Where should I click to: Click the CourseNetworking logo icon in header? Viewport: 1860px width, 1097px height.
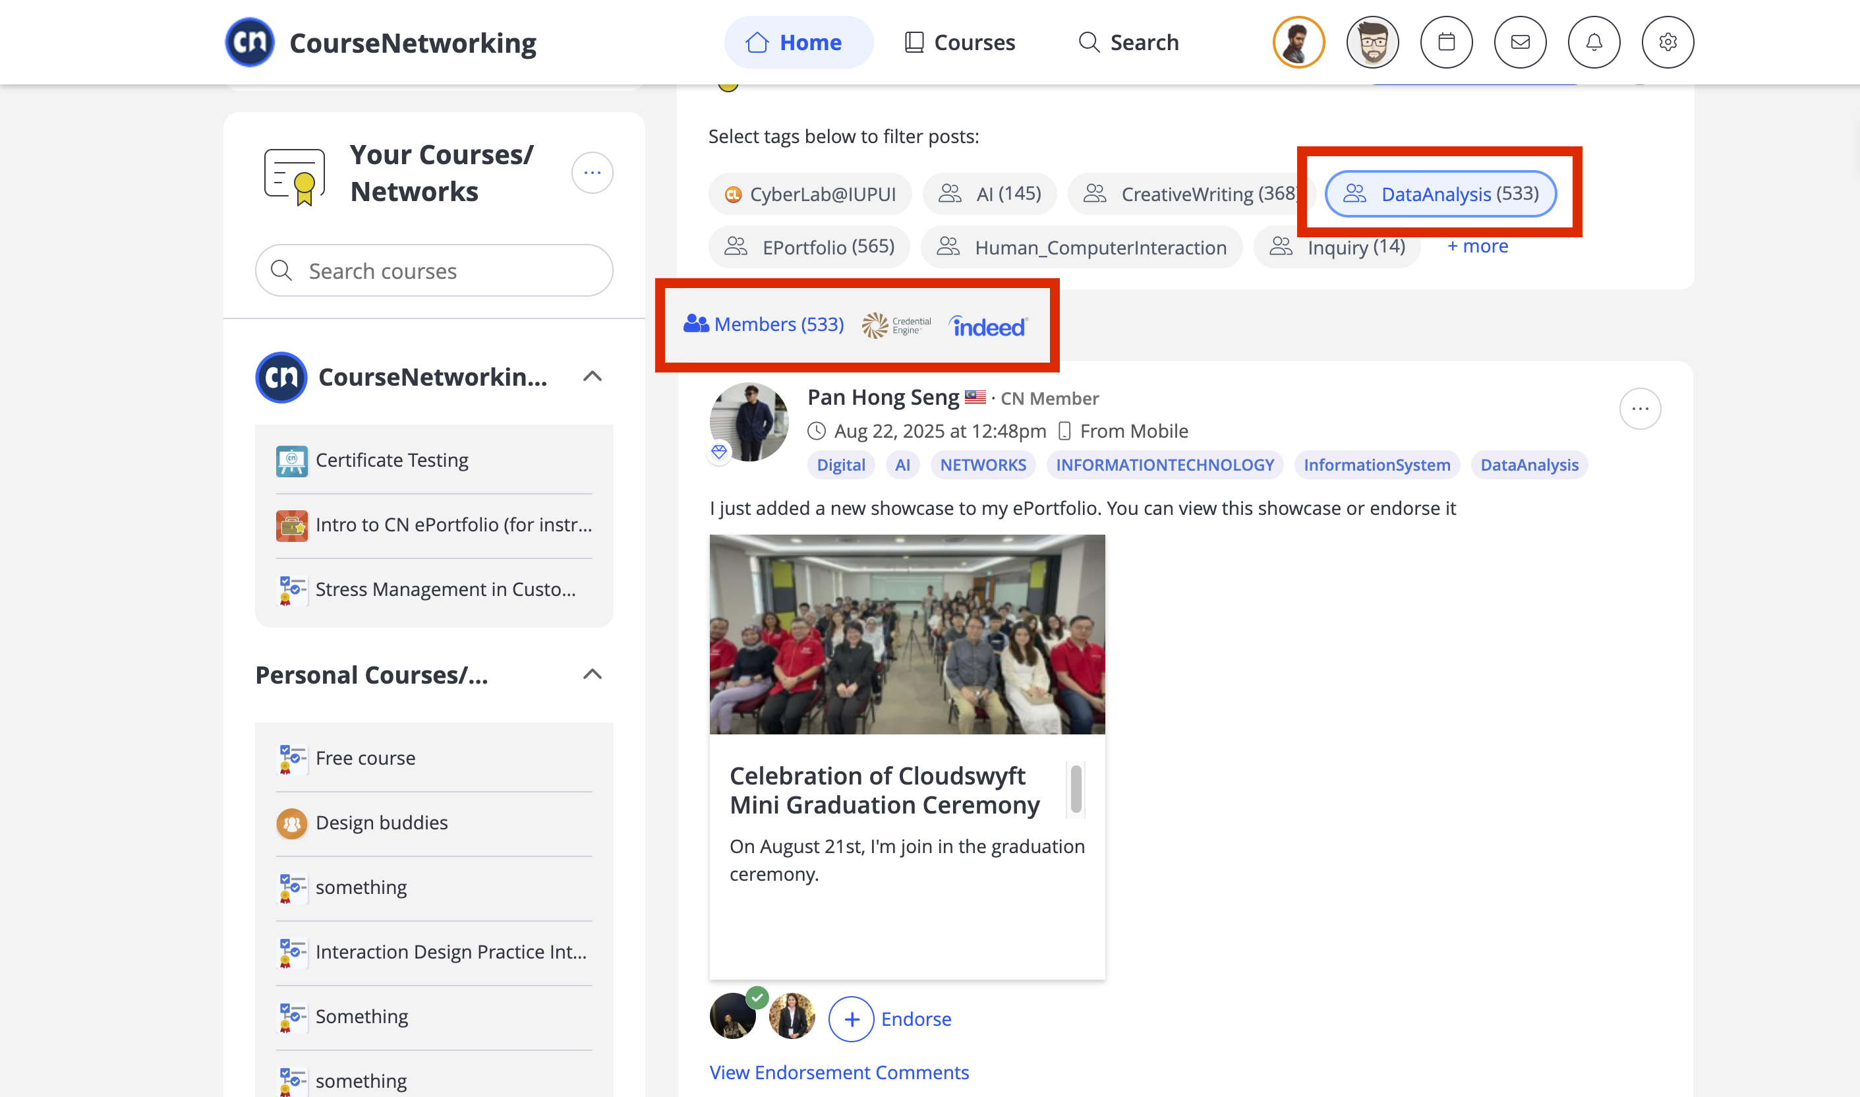coord(250,42)
